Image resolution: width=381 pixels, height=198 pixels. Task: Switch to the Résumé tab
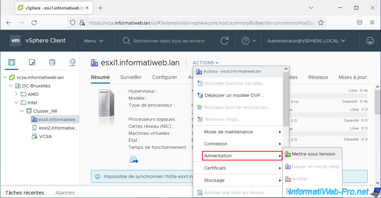pyautogui.click(x=100, y=77)
